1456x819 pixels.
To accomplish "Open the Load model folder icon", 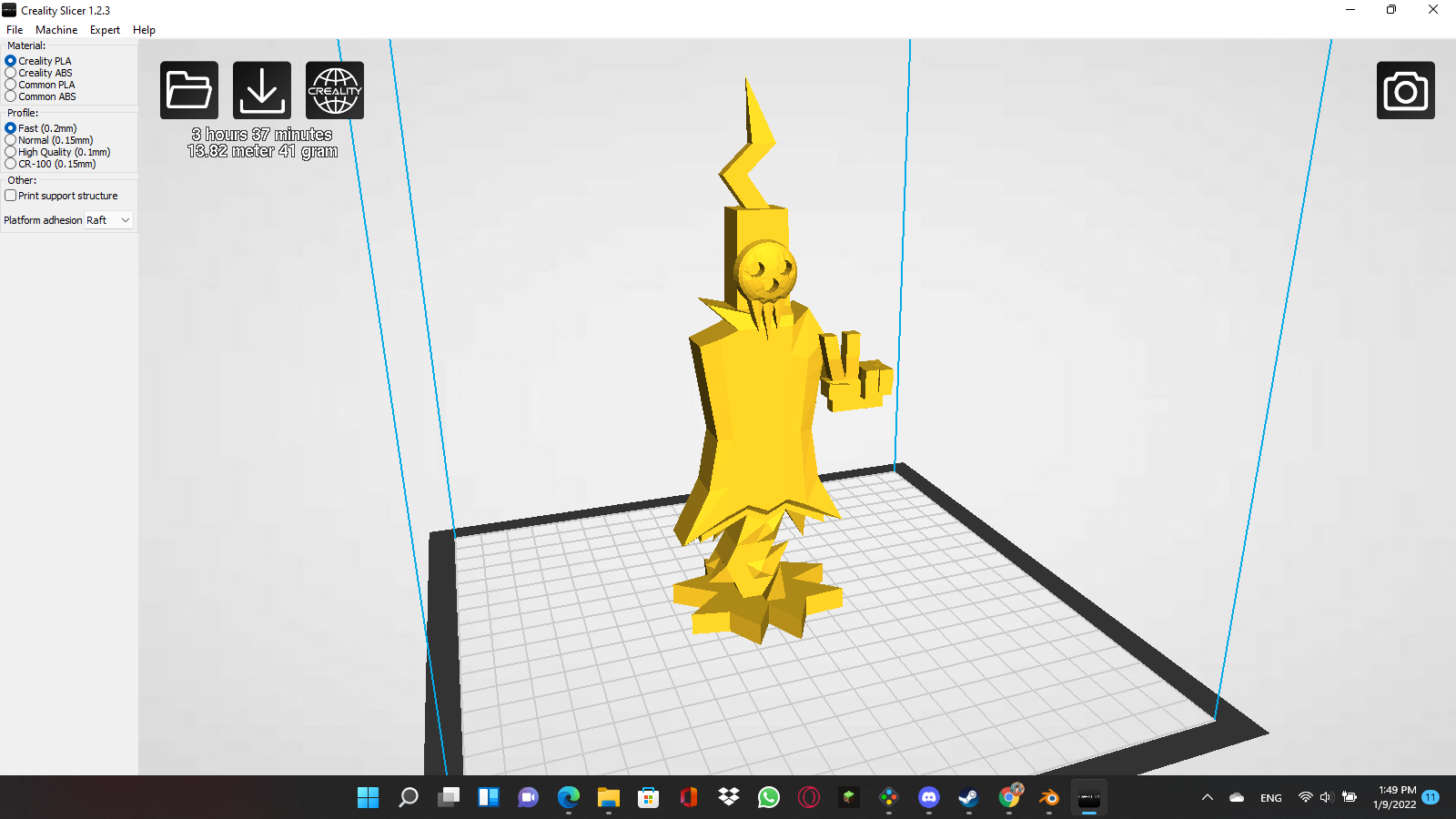I will [189, 90].
